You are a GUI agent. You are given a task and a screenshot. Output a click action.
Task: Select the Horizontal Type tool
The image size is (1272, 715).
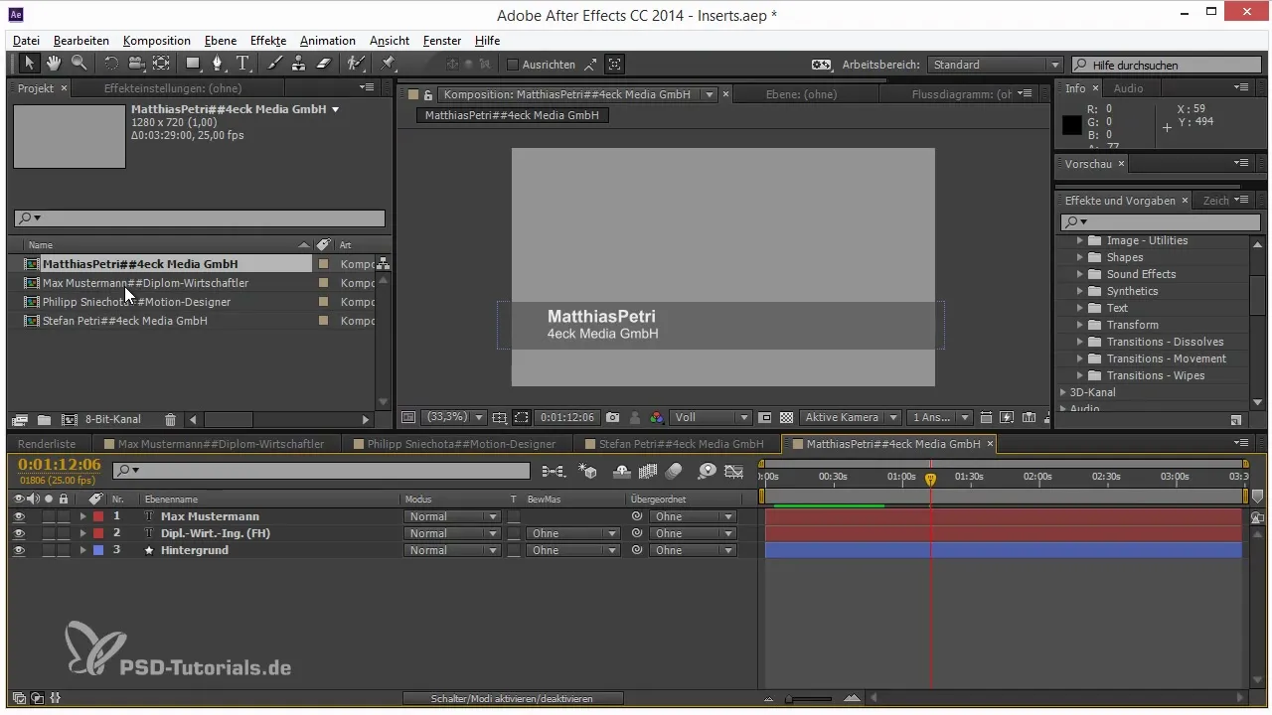tap(243, 64)
